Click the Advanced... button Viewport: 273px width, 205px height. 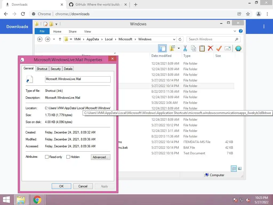(x=101, y=157)
